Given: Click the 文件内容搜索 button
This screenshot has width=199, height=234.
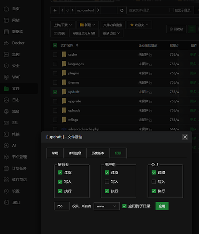Looking at the screenshot, I should pyautogui.click(x=113, y=25).
